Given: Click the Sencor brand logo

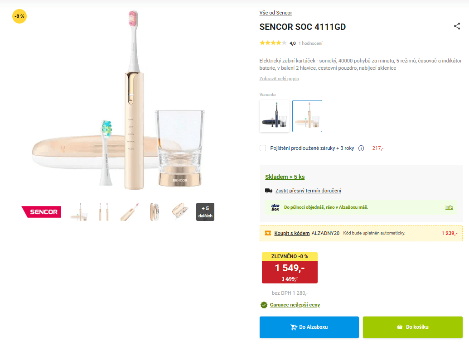Looking at the screenshot, I should point(41,211).
